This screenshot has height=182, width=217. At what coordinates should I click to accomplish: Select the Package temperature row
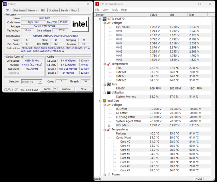pos(163,134)
